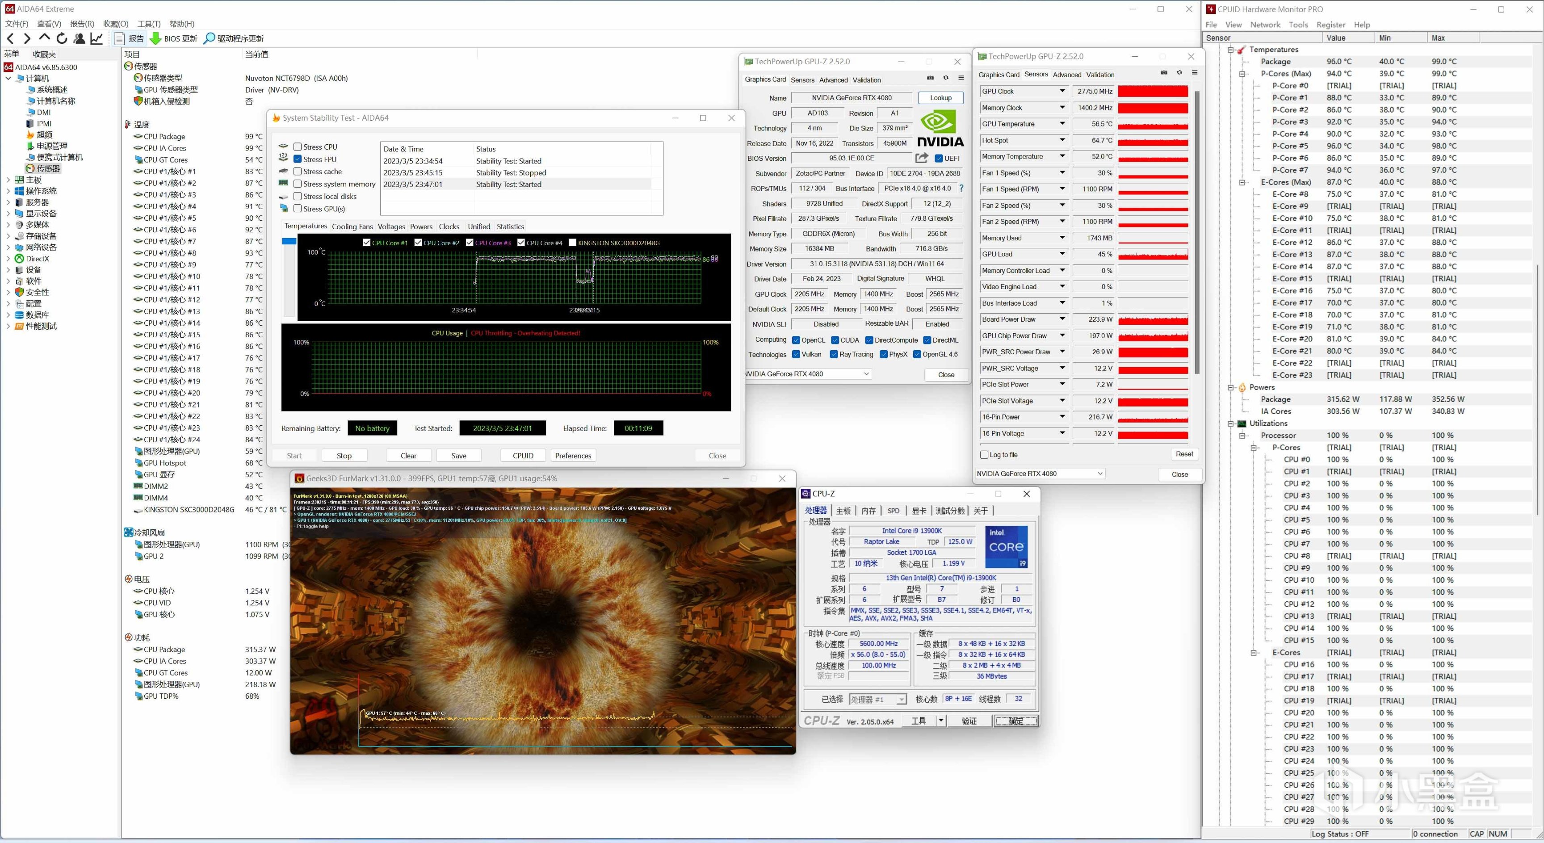Open GPU-Z hamburger menu in Graphics Card window
Viewport: 1544px width, 843px height.
click(x=961, y=78)
